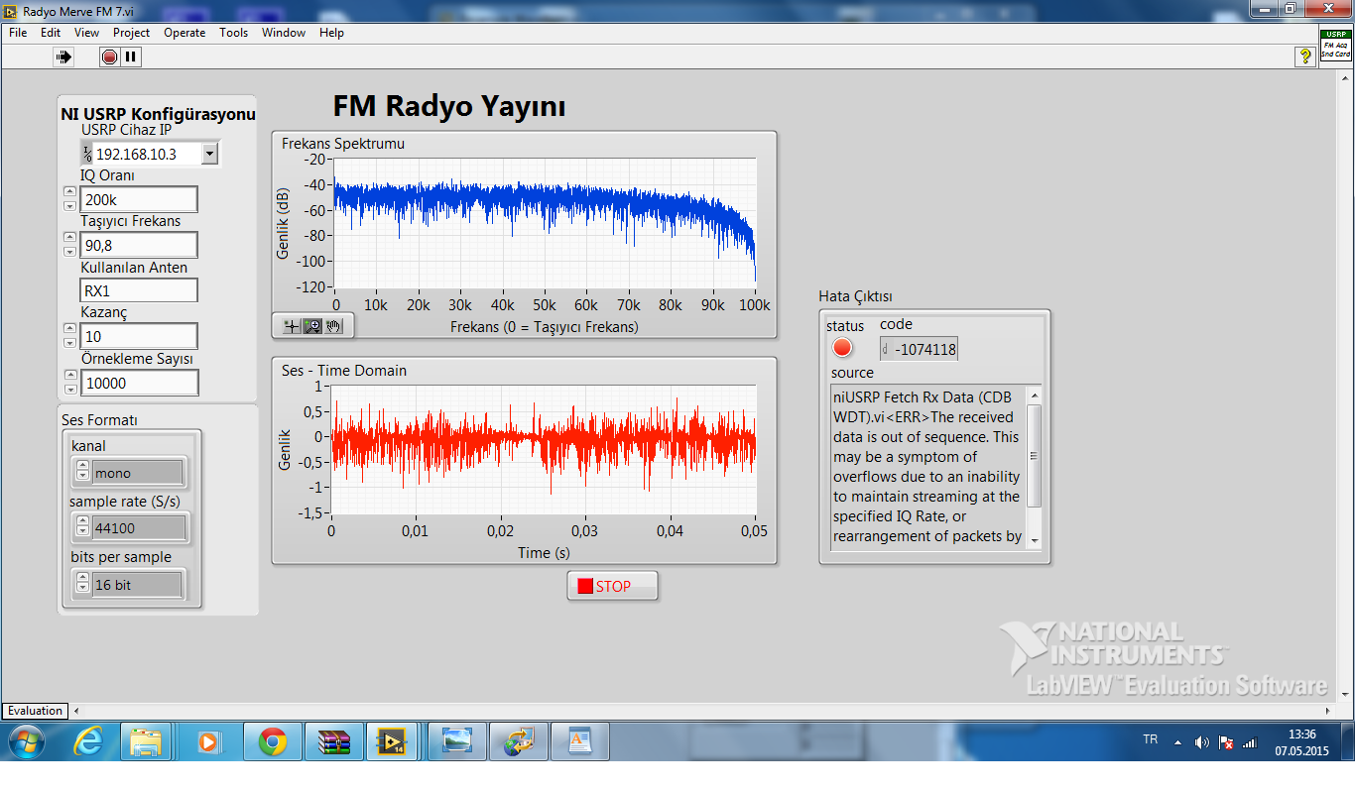Switch to LabVIEW taskbar icon
This screenshot has height=791, width=1355.
coord(394,741)
